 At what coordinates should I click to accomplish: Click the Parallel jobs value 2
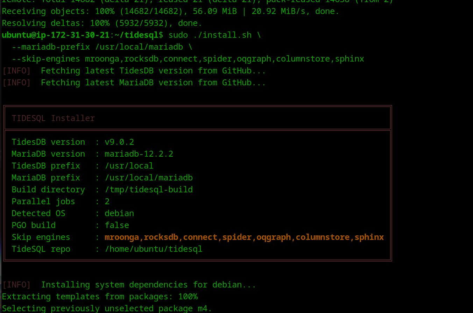click(x=107, y=201)
